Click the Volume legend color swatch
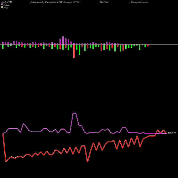The width and height of the screenshot is (178, 178). (x=2, y=5)
